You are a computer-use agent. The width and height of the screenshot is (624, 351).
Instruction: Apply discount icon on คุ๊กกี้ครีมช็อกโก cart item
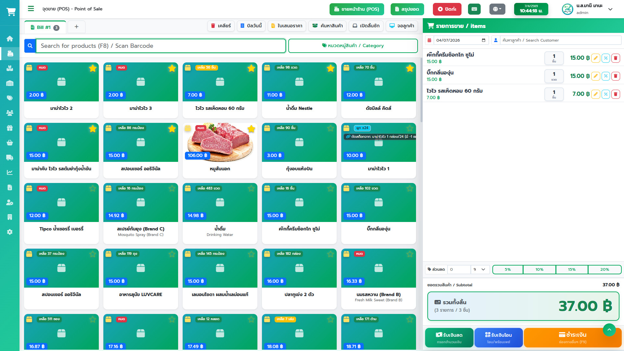pyautogui.click(x=605, y=58)
